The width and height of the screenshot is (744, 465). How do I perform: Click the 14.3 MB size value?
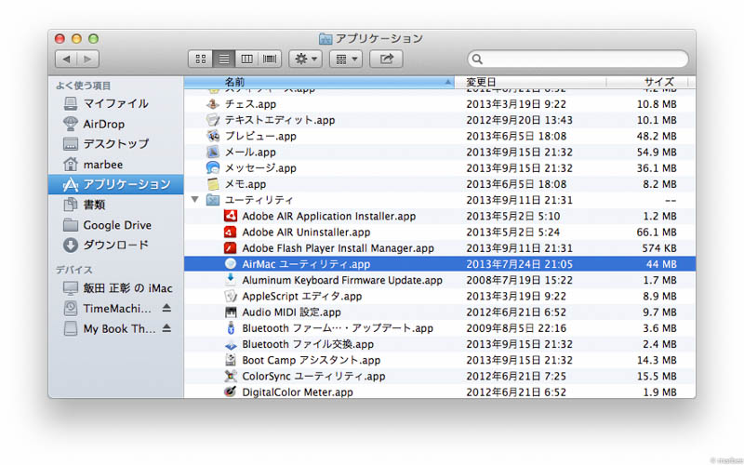[657, 360]
